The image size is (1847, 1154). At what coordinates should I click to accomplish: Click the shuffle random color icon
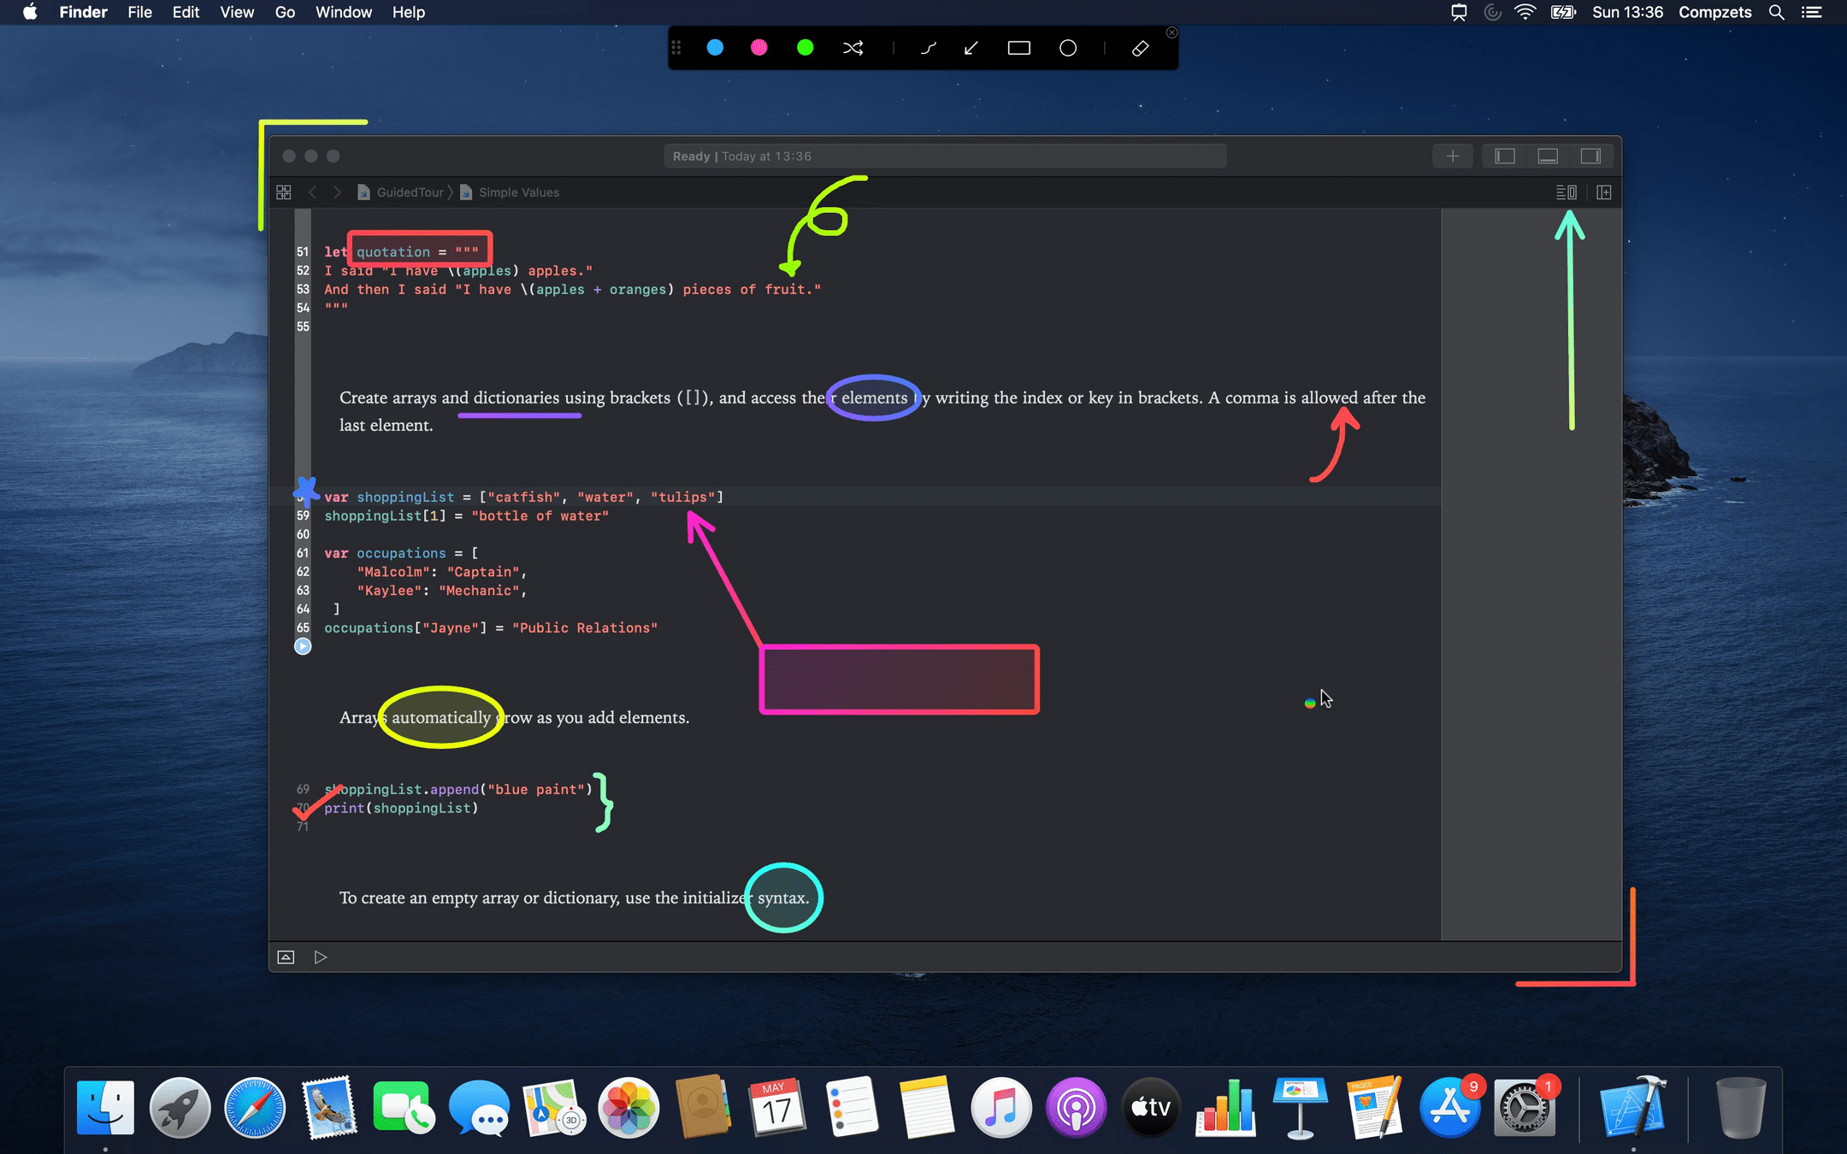click(x=853, y=49)
